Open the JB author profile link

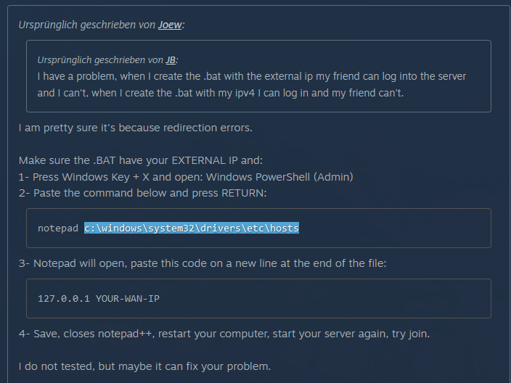tap(171, 60)
